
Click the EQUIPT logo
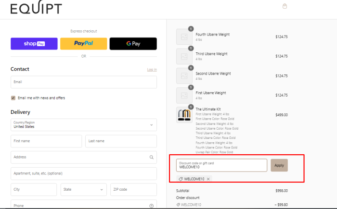[36, 7]
